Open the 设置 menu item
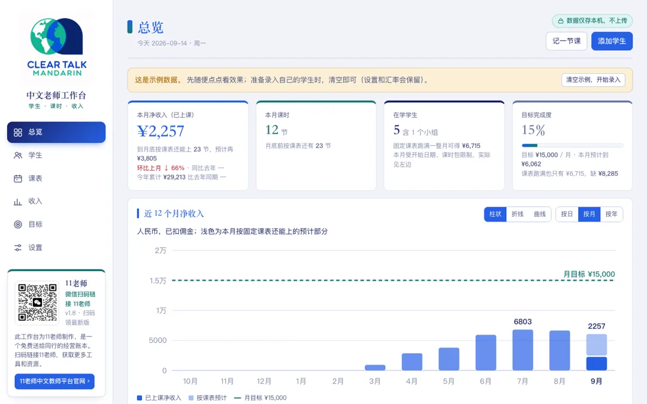The height and width of the screenshot is (404, 647). [56, 247]
